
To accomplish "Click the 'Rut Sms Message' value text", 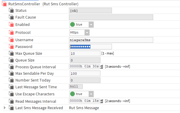I will 84,108.
